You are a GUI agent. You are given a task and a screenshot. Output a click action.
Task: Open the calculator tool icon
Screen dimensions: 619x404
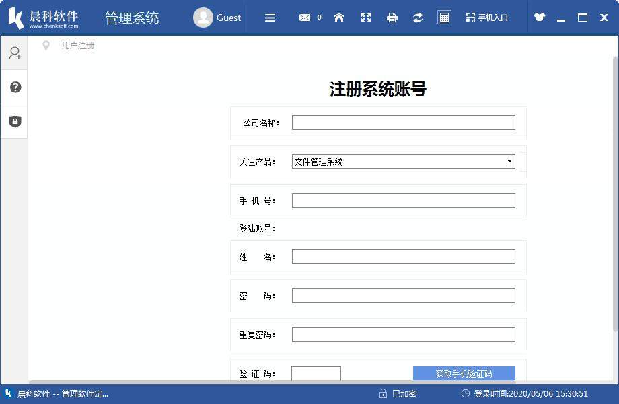tap(444, 18)
